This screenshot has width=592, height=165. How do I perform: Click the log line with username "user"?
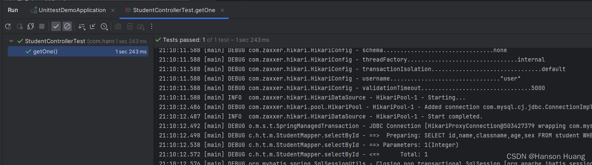[x=340, y=78]
